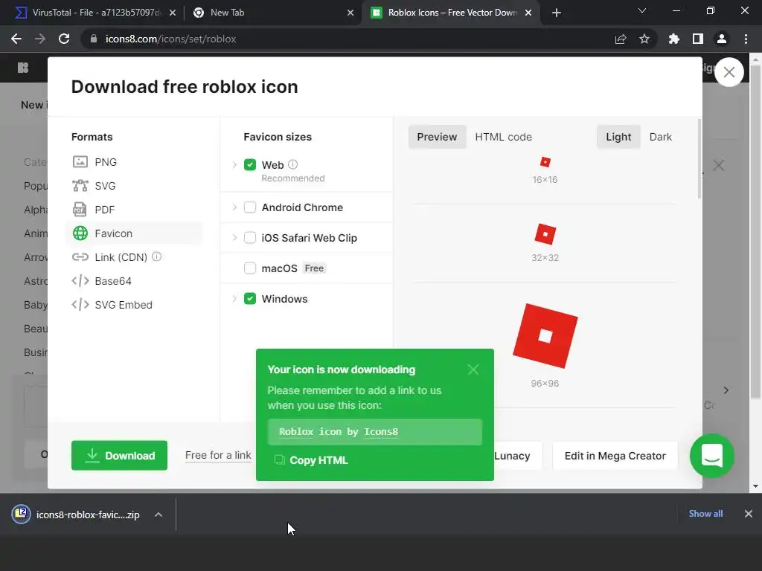Switch to the HTML code tab
The width and height of the screenshot is (762, 571).
pos(504,137)
